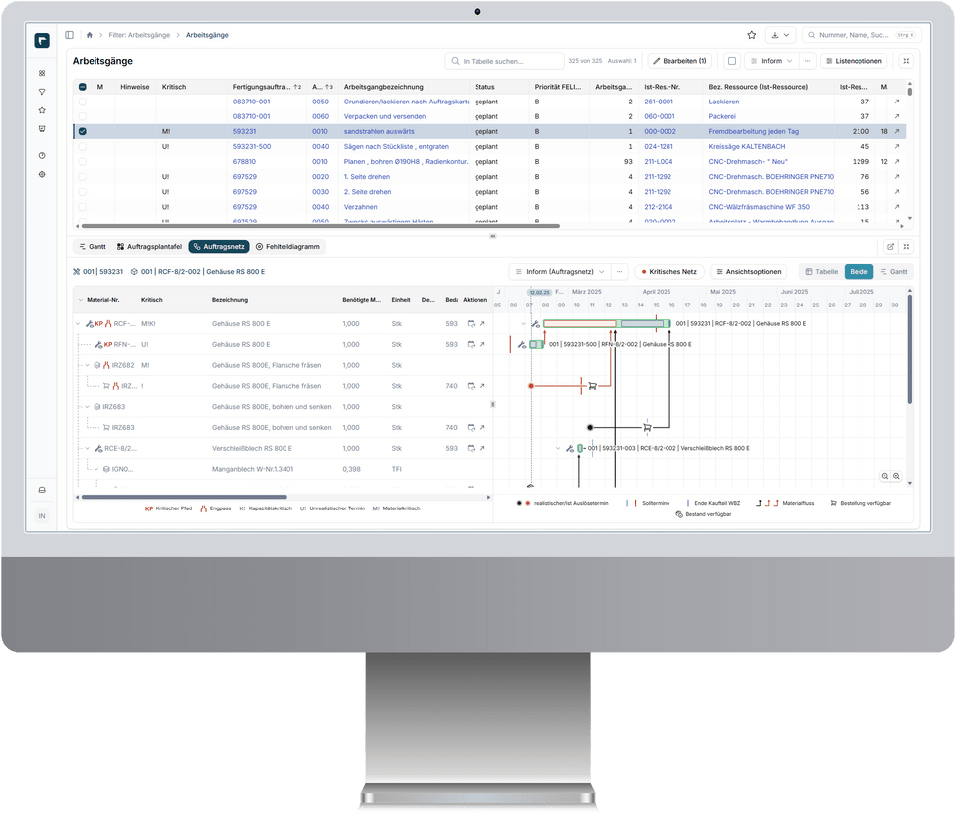The height and width of the screenshot is (813, 955).
Task: Open the Inform (Auftragsnetz) dropdown
Action: (560, 272)
